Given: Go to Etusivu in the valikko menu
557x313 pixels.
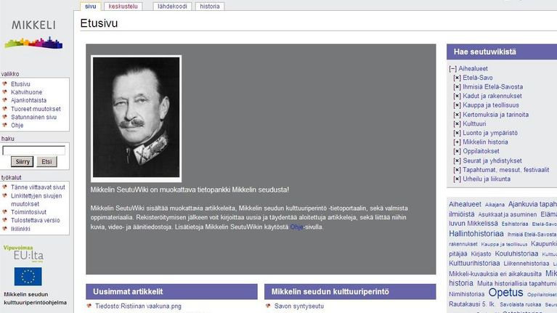Looking at the screenshot, I should point(20,84).
